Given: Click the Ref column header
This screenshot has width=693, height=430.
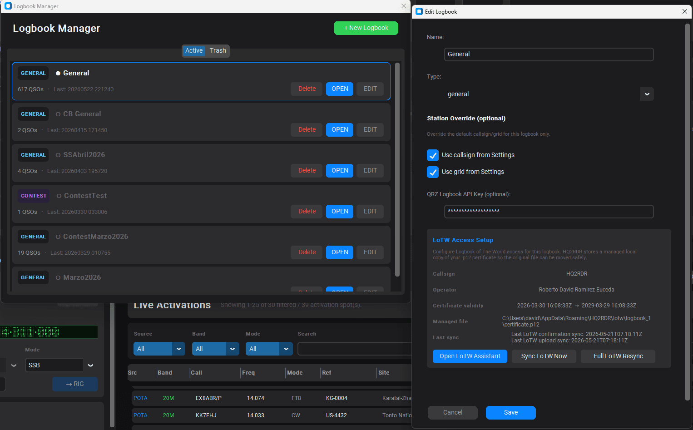Looking at the screenshot, I should pos(327,373).
